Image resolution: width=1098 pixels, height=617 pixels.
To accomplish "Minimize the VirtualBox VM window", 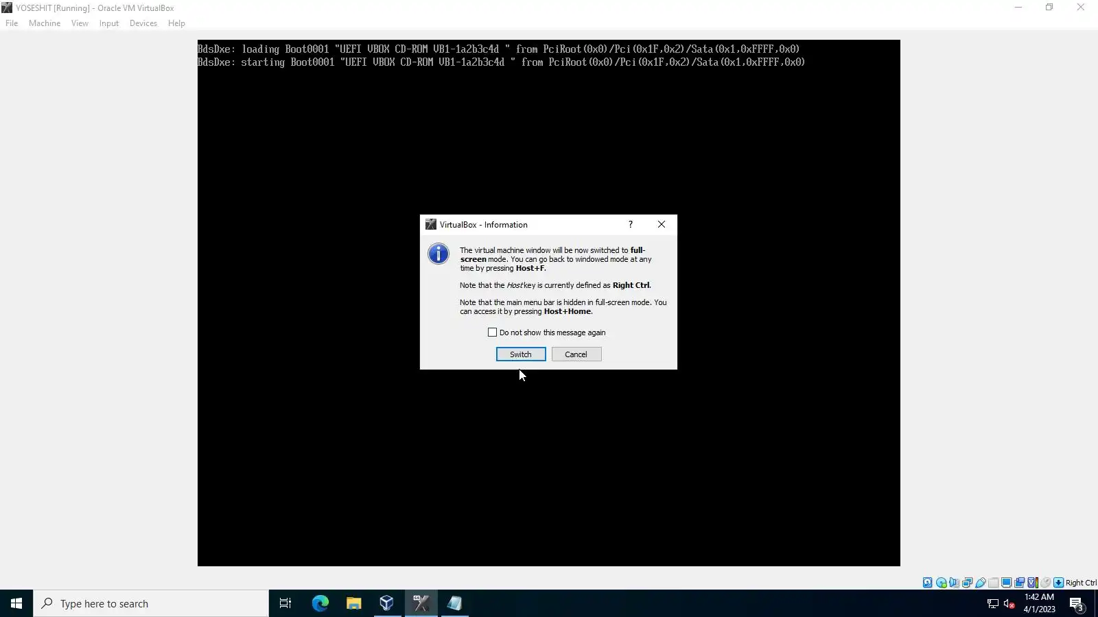I will (x=1018, y=8).
